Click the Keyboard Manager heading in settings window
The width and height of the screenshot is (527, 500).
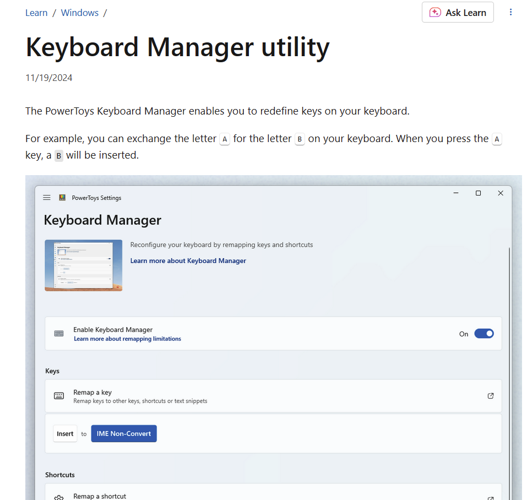point(102,220)
